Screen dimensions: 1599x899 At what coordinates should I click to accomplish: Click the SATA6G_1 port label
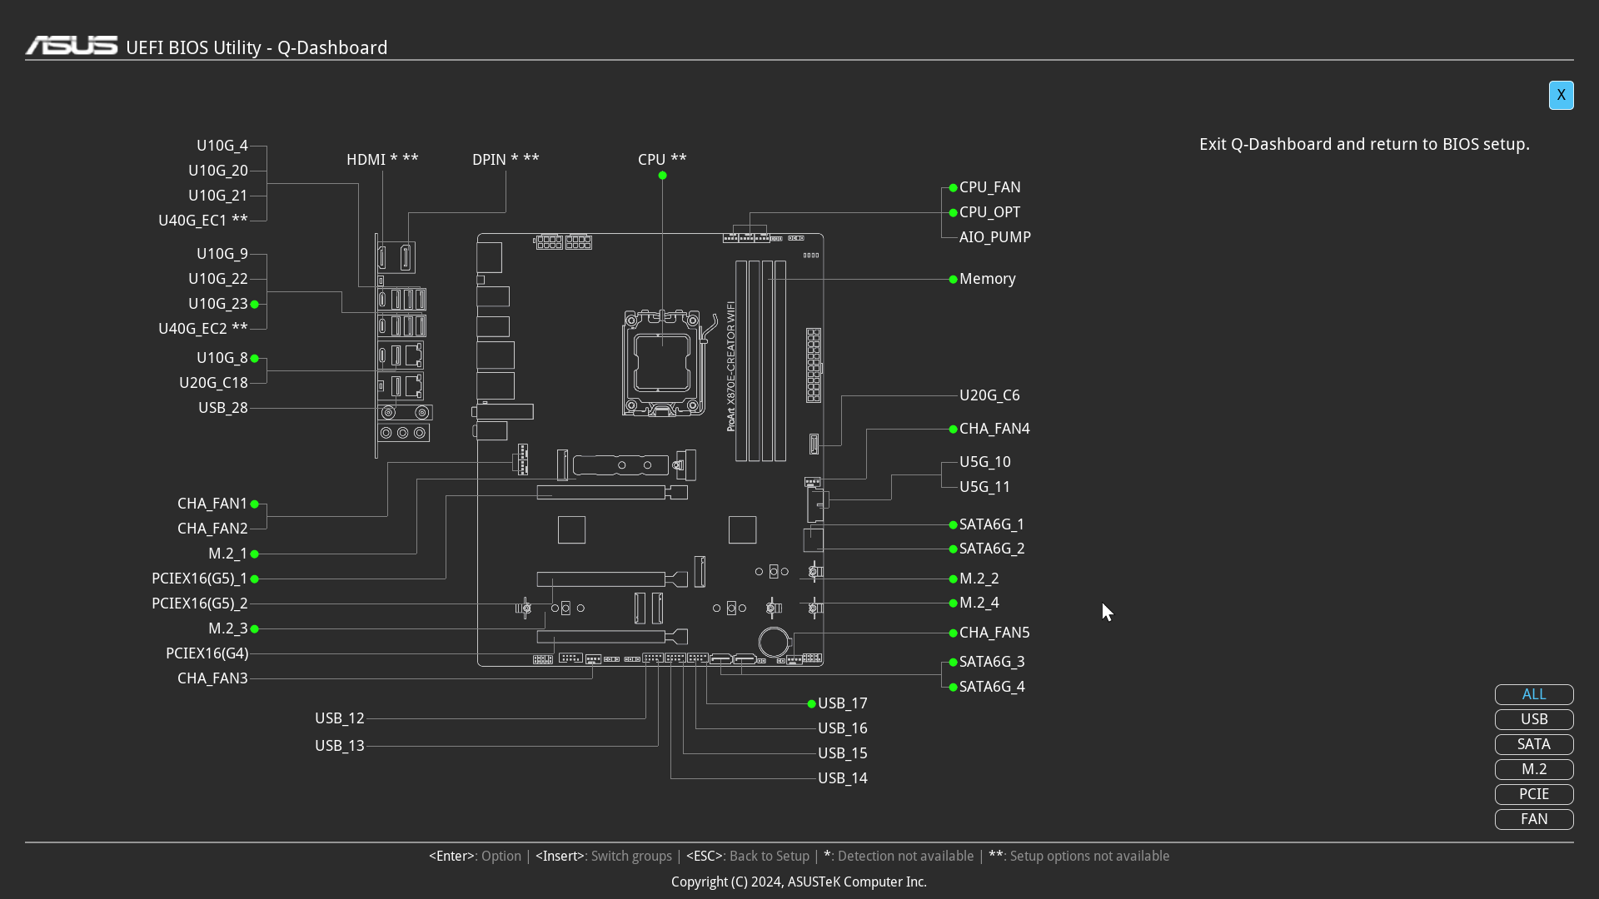coord(991,524)
